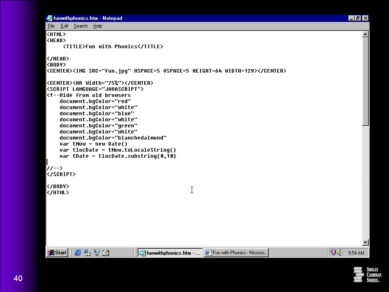Restore the Notepad window size
The height and width of the screenshot is (292, 389).
click(358, 18)
